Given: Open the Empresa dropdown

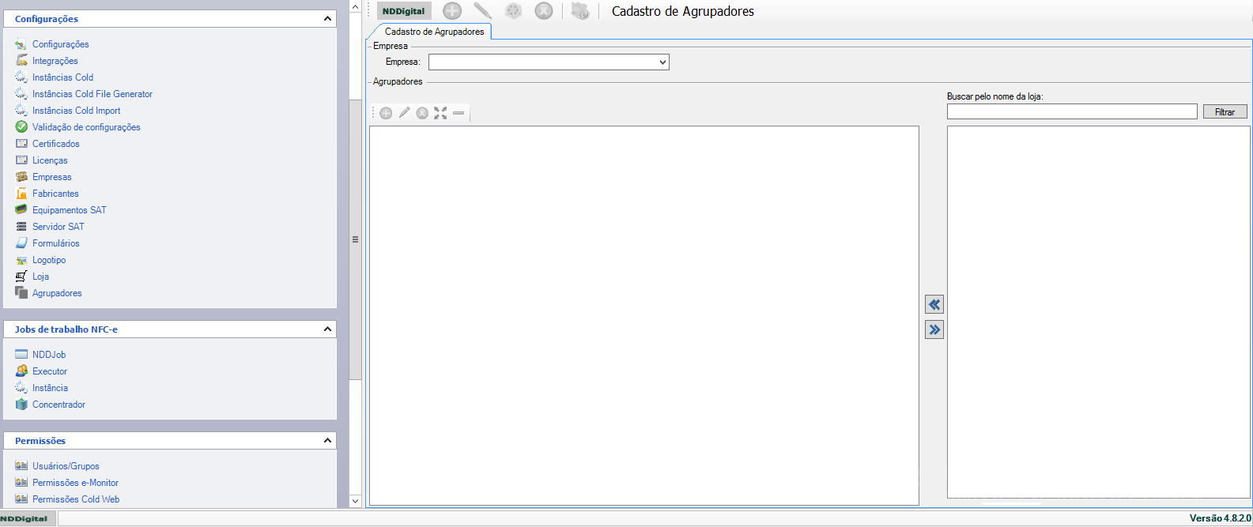Looking at the screenshot, I should coord(549,62).
